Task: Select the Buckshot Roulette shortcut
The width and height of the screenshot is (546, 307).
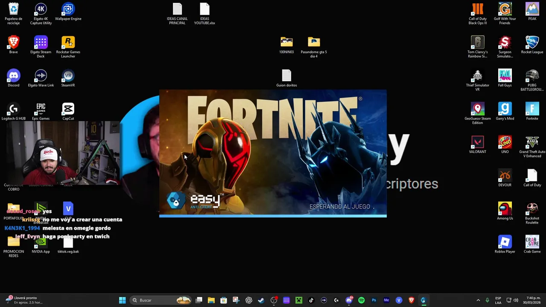Action: (x=532, y=213)
